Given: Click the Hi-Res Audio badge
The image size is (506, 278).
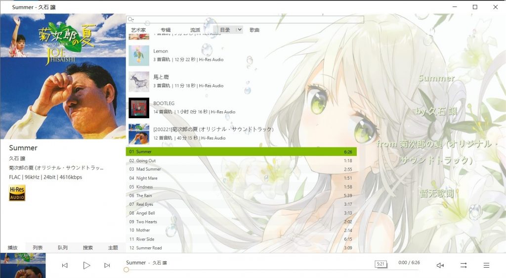Looking at the screenshot, I should pos(17,193).
